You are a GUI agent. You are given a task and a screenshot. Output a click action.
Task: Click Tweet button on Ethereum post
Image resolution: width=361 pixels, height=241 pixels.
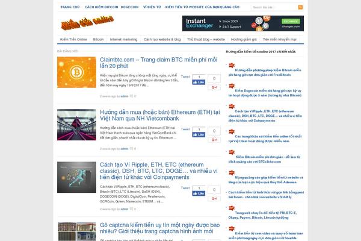coord(185,129)
